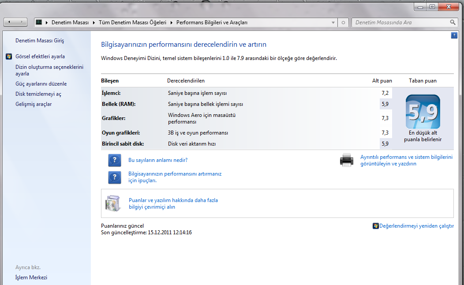Click the Control Panel icon in address bar
This screenshot has width=464, height=285.
pyautogui.click(x=39, y=22)
